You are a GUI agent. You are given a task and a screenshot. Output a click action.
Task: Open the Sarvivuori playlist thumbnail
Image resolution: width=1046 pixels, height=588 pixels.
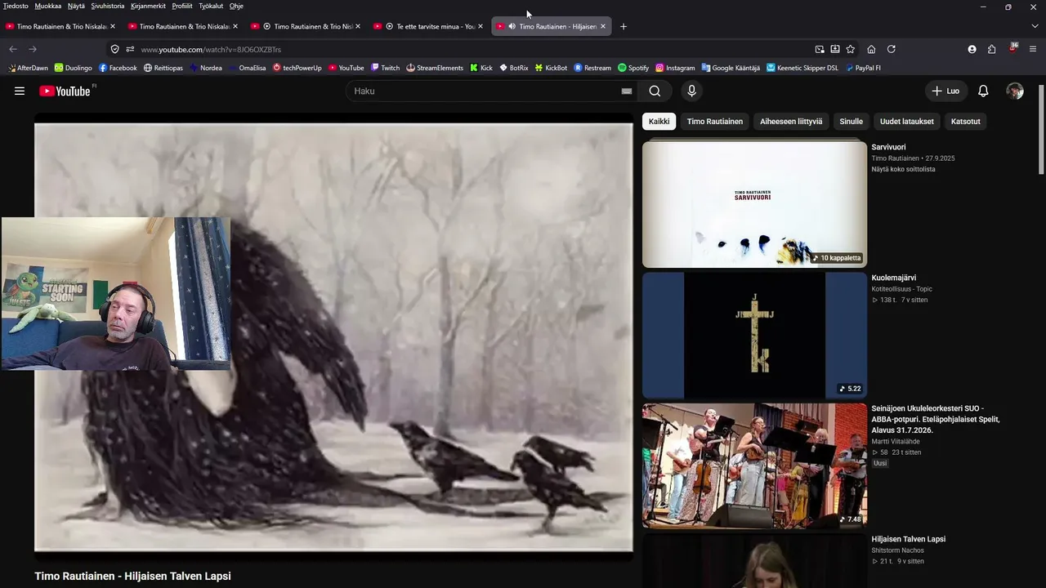click(754, 204)
